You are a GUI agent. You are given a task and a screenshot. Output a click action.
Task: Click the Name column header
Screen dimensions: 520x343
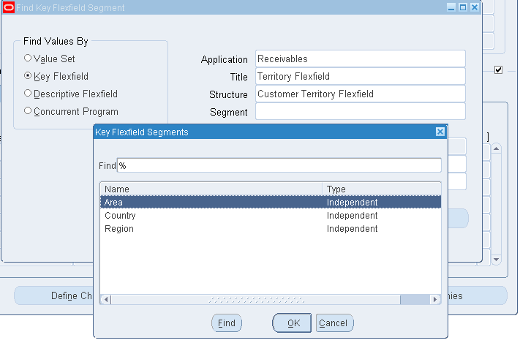[x=211, y=189]
